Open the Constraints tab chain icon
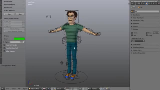Screen dimensions: 160x90 pyautogui.click(x=149, y=3)
